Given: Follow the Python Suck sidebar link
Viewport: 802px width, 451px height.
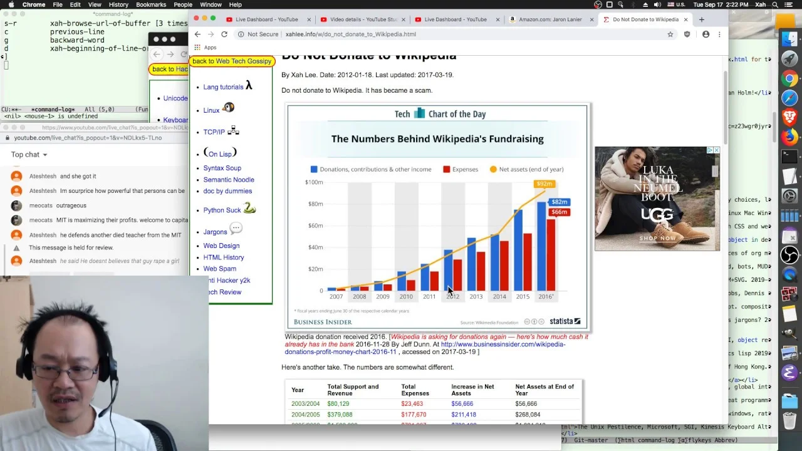Looking at the screenshot, I should pos(222,210).
